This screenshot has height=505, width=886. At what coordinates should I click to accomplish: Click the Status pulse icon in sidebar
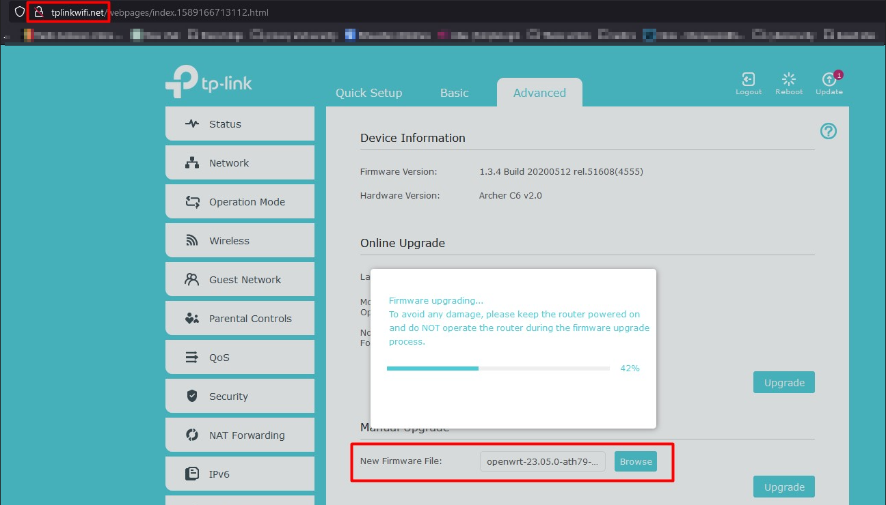(x=192, y=124)
